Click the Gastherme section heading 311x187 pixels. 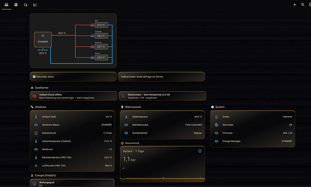coord(41,88)
